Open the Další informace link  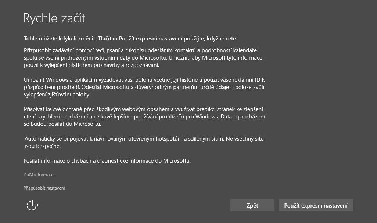[39, 175]
